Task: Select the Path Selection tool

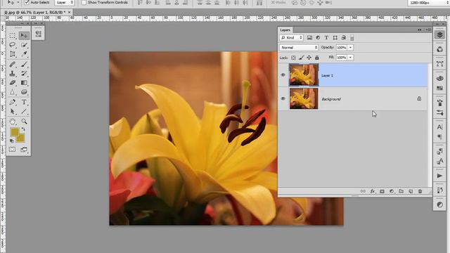Action: point(13,111)
